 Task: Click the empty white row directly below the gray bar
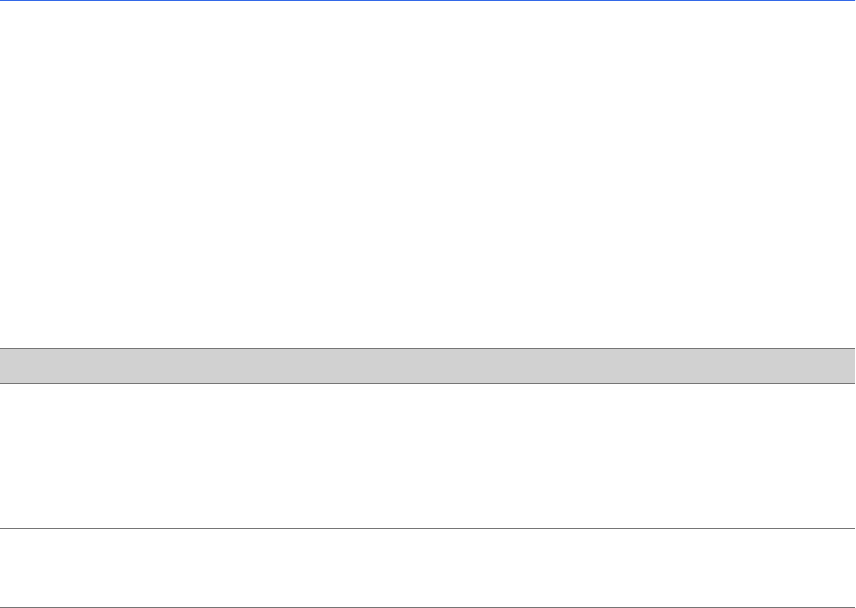click(x=428, y=456)
